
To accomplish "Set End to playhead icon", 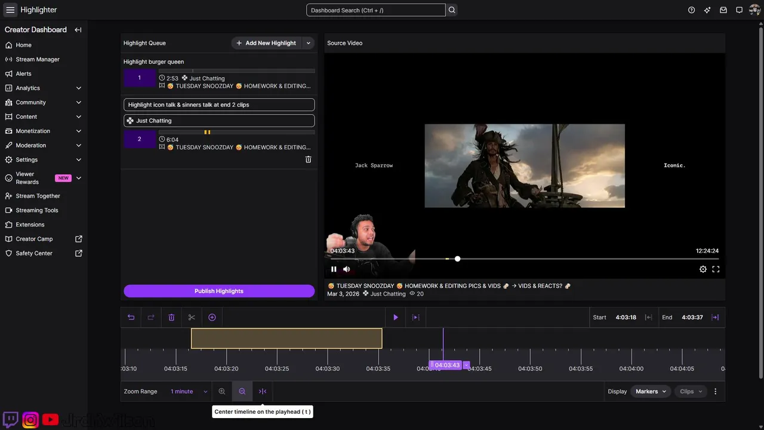I will (715, 317).
